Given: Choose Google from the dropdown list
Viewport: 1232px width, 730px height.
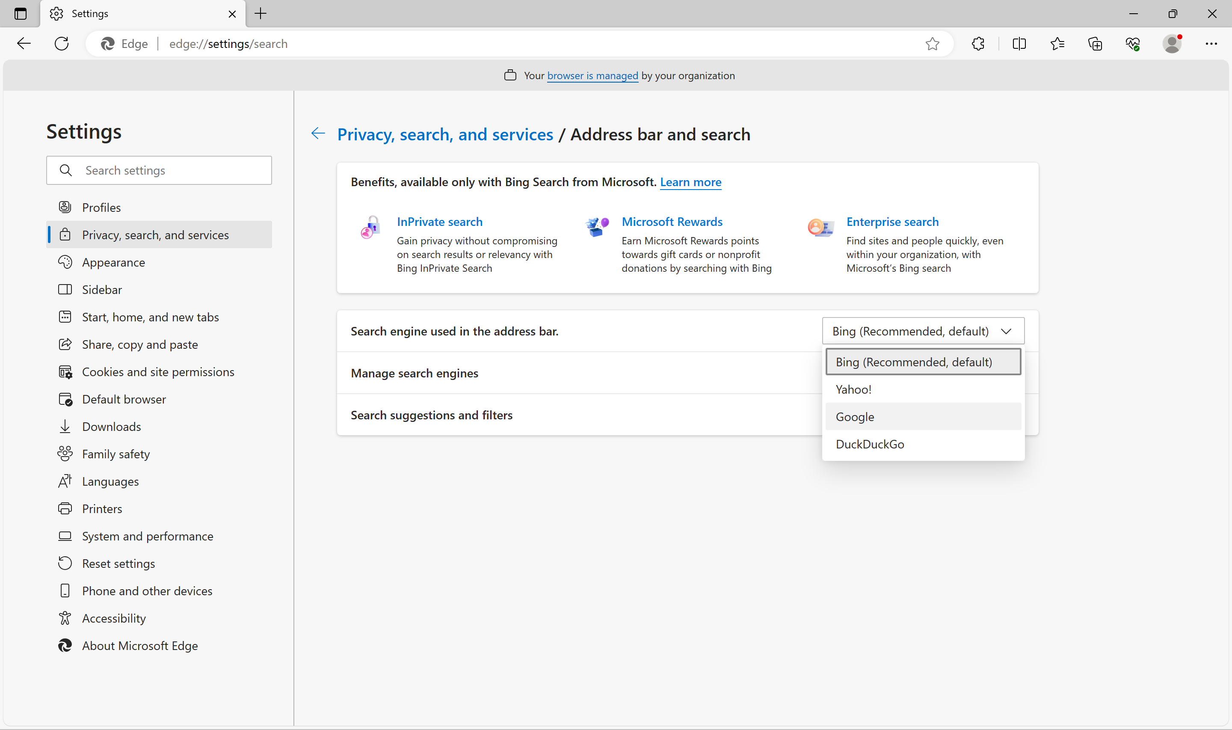Looking at the screenshot, I should [923, 417].
